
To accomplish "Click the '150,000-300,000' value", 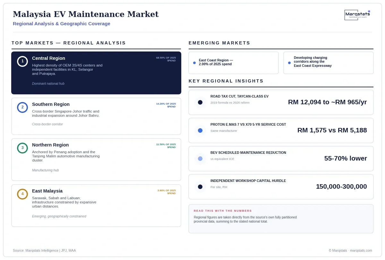I will [x=341, y=186].
